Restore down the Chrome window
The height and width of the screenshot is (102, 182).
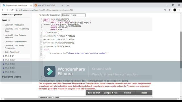[x=173, y=5]
